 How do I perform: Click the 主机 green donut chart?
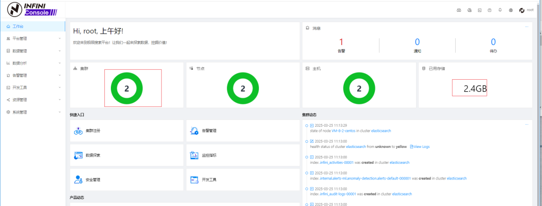point(359,88)
